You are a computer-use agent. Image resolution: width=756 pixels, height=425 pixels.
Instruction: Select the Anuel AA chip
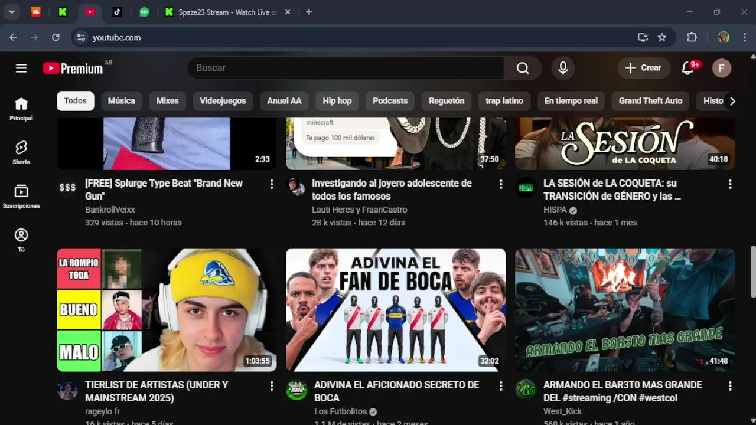pyautogui.click(x=284, y=101)
